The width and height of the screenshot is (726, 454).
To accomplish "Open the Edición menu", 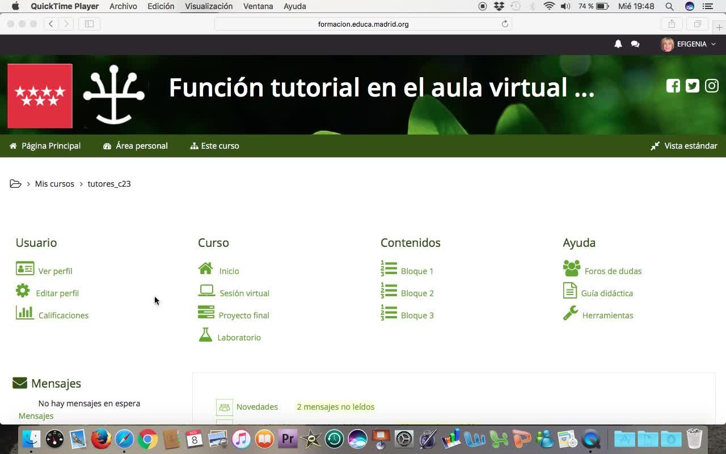I will (161, 6).
